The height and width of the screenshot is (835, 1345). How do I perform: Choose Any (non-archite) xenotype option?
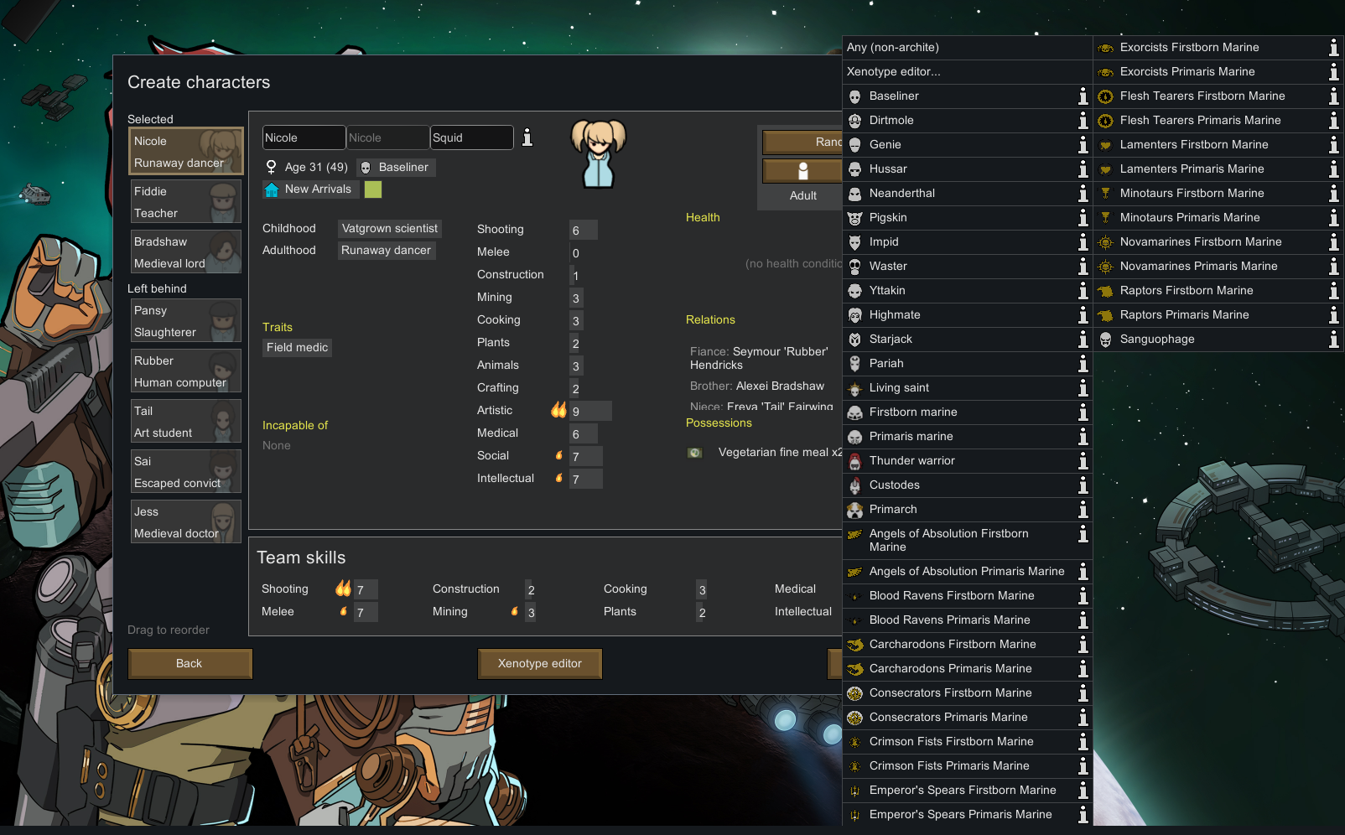coord(967,48)
